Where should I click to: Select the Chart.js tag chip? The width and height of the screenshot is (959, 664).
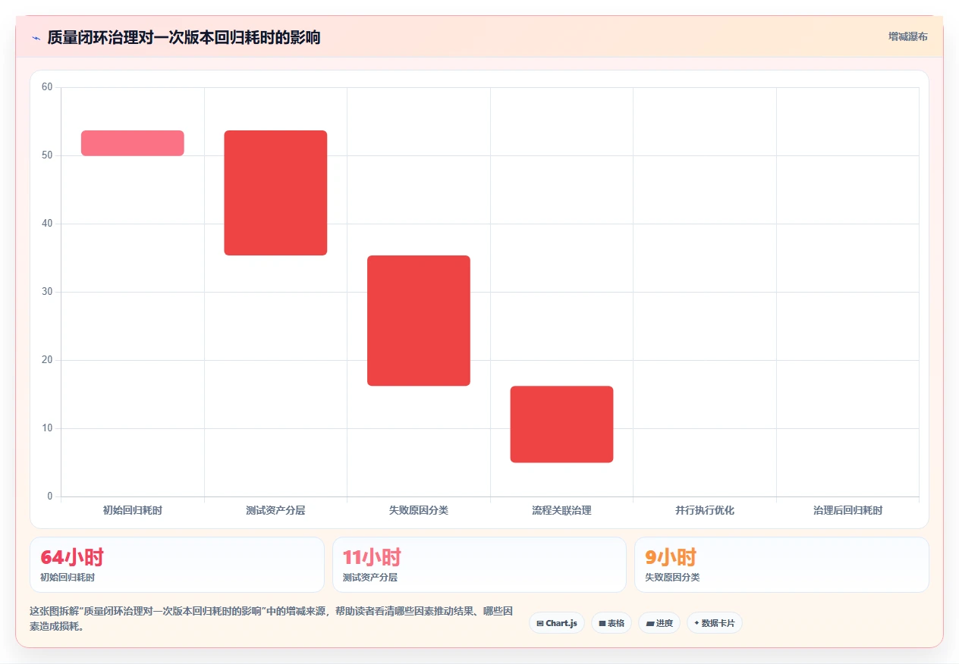(557, 623)
